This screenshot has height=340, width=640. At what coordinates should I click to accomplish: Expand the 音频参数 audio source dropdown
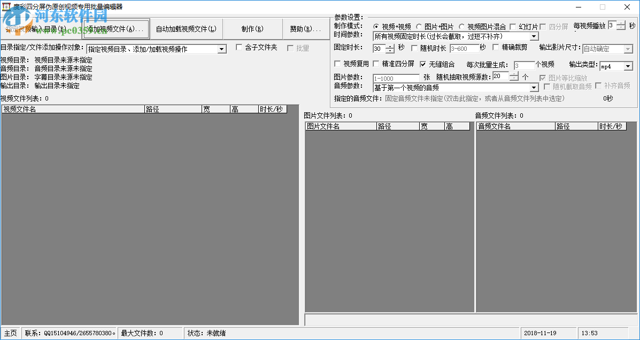click(x=535, y=88)
